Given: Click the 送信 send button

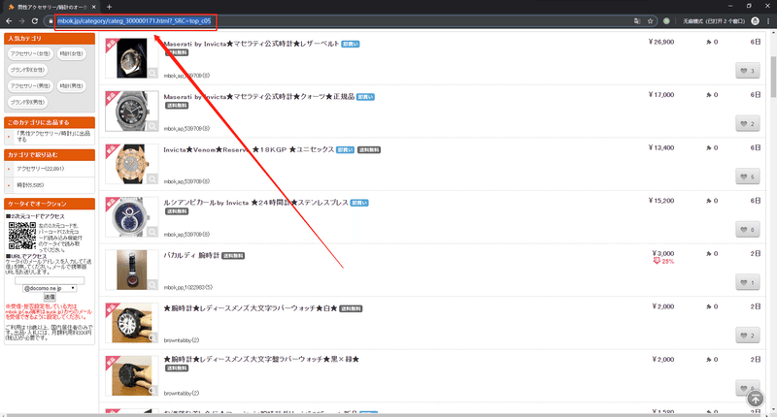Looking at the screenshot, I should tap(50, 297).
